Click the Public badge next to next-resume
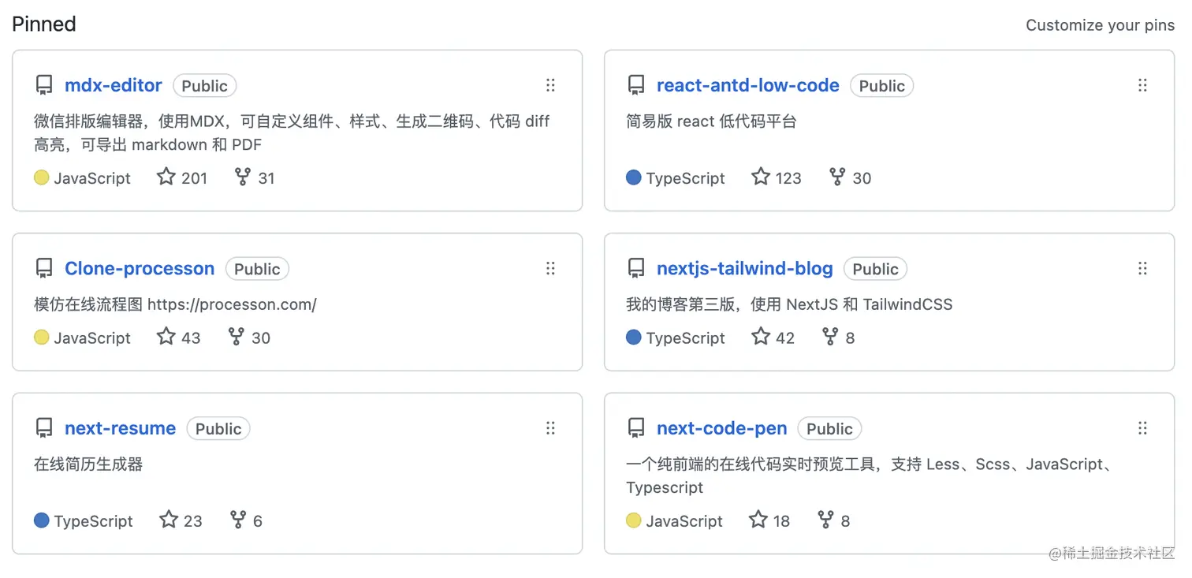The height and width of the screenshot is (578, 1192). 218,428
